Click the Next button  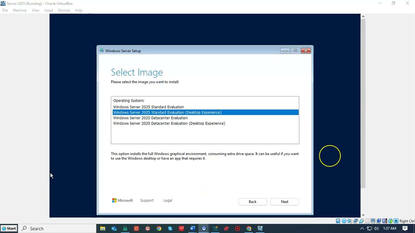coord(284,202)
